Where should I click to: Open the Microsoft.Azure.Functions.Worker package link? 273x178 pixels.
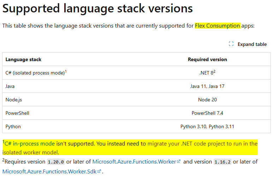134,161
